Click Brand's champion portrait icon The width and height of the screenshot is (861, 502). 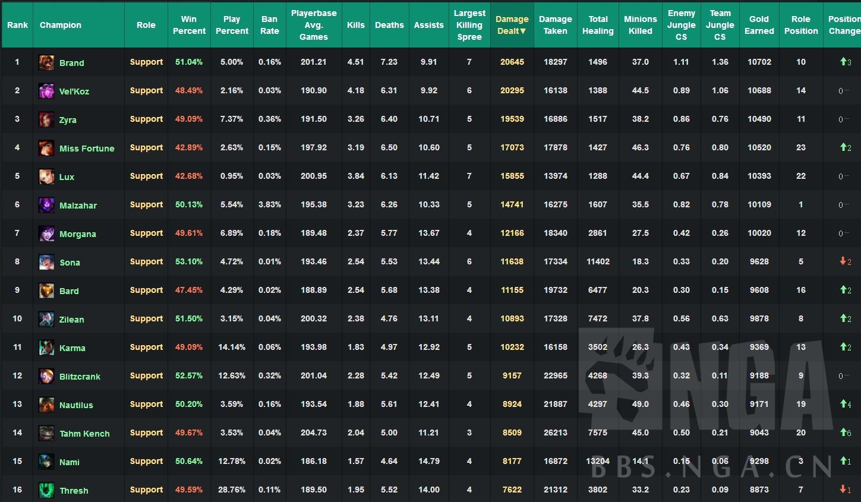(x=46, y=62)
